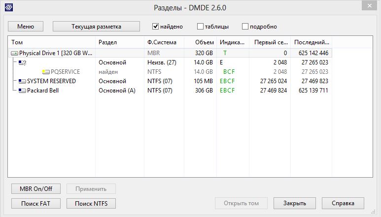Open the "Меню" menu button
The image size is (381, 217).
(x=26, y=27)
